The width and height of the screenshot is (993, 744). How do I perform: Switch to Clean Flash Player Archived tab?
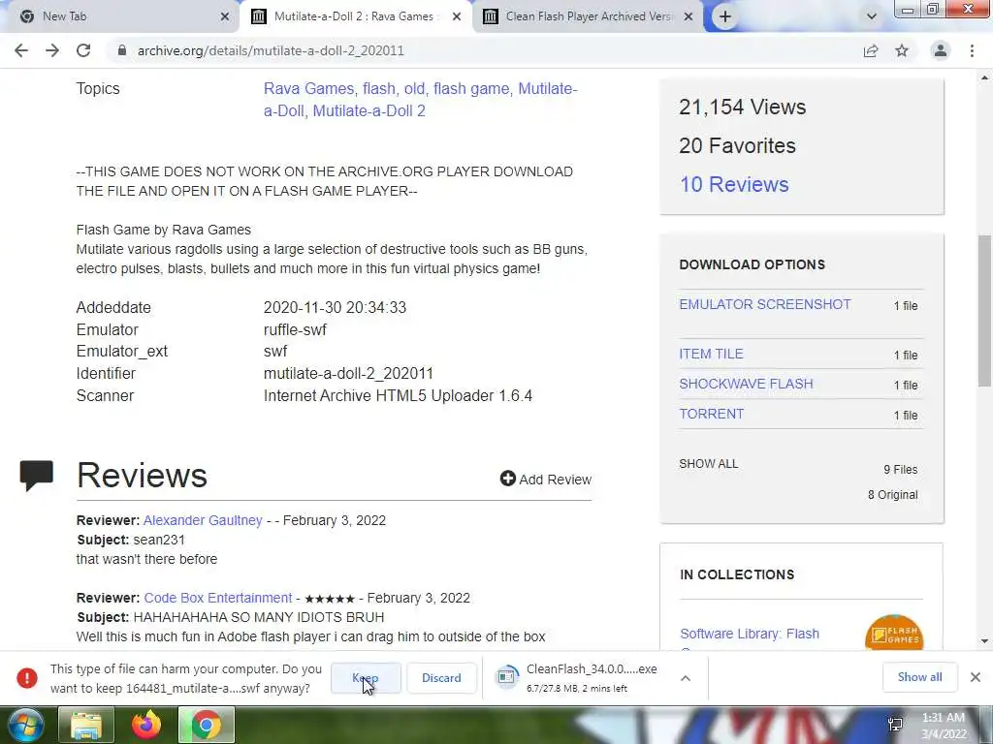589,16
